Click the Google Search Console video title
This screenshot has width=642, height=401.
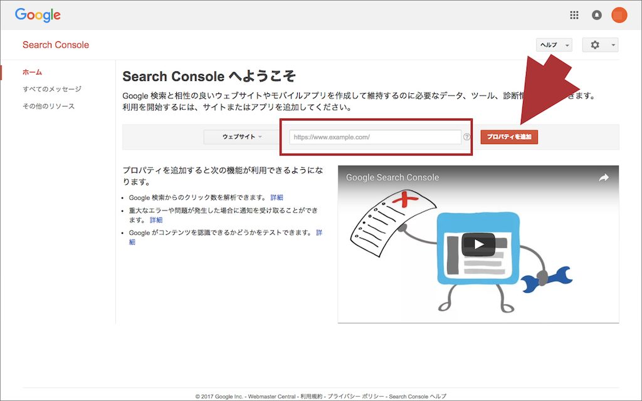[392, 177]
